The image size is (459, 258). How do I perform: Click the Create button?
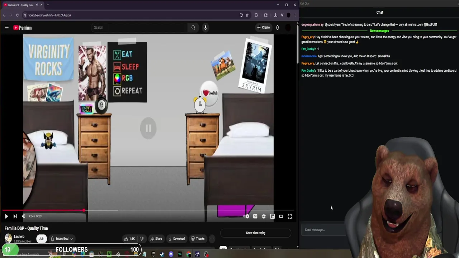pyautogui.click(x=263, y=28)
